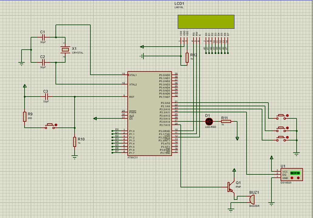Select the power terminal on DS18B20 VCC
This screenshot has height=218, width=313.
(x=271, y=158)
